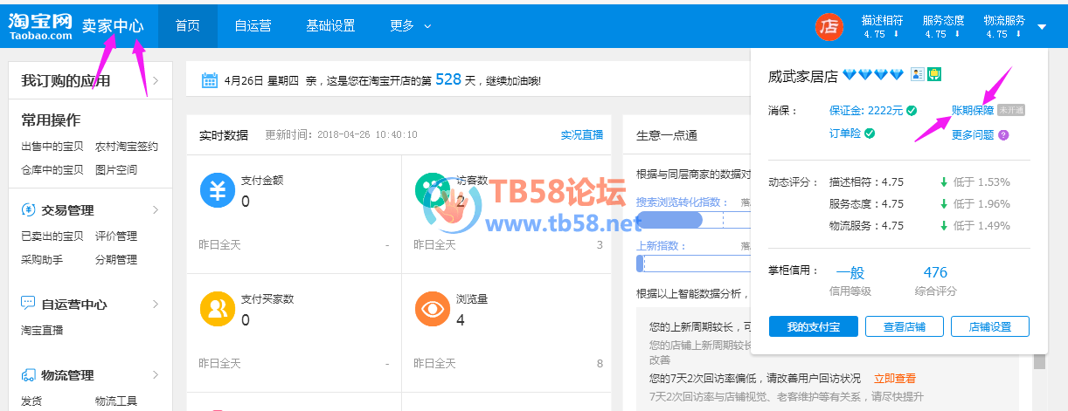
Task: Open the 更多 menu item
Action: pyautogui.click(x=402, y=26)
